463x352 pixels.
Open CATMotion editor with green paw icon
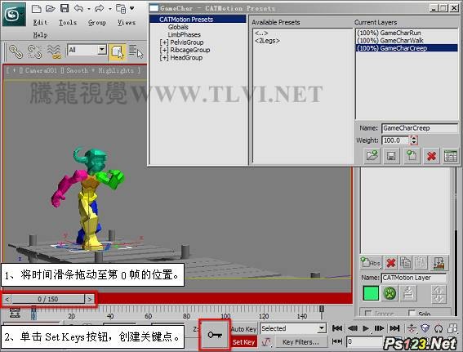pos(390,293)
